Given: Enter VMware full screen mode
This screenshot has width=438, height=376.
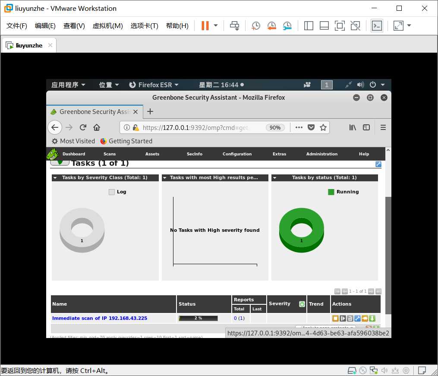Looking at the screenshot, I should pos(340,25).
